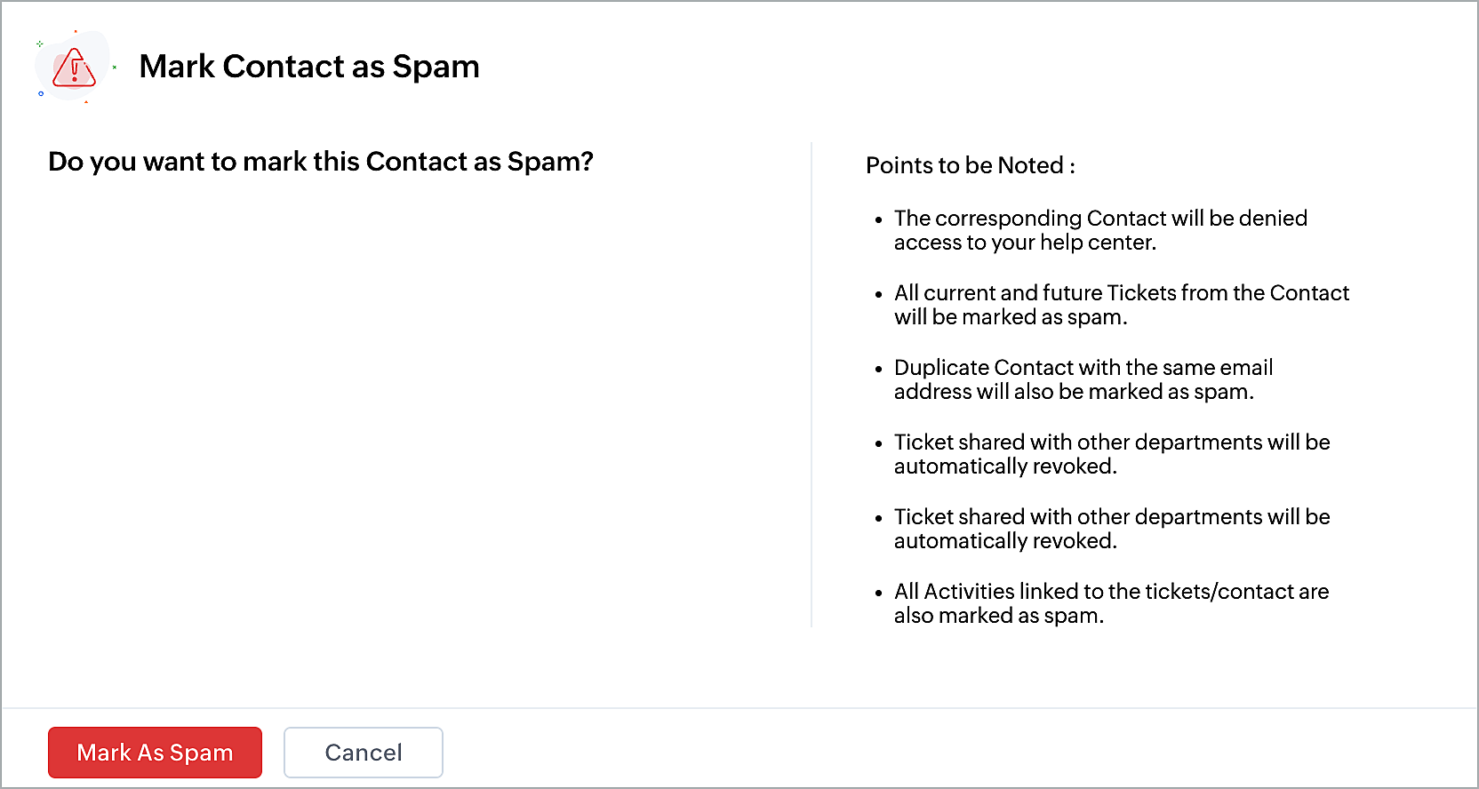Viewport: 1479px width, 789px height.
Task: Click the bullet beside 'All Activities linked'
Action: tap(878, 593)
